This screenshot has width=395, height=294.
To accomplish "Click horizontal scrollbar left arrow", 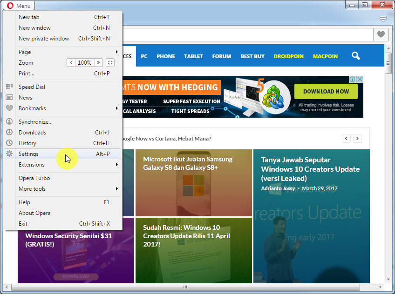I will (7, 287).
